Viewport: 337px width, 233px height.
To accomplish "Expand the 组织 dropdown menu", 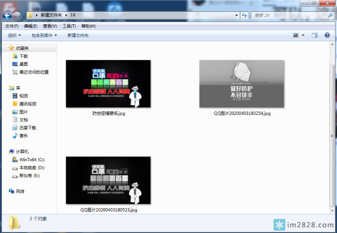I will [14, 35].
